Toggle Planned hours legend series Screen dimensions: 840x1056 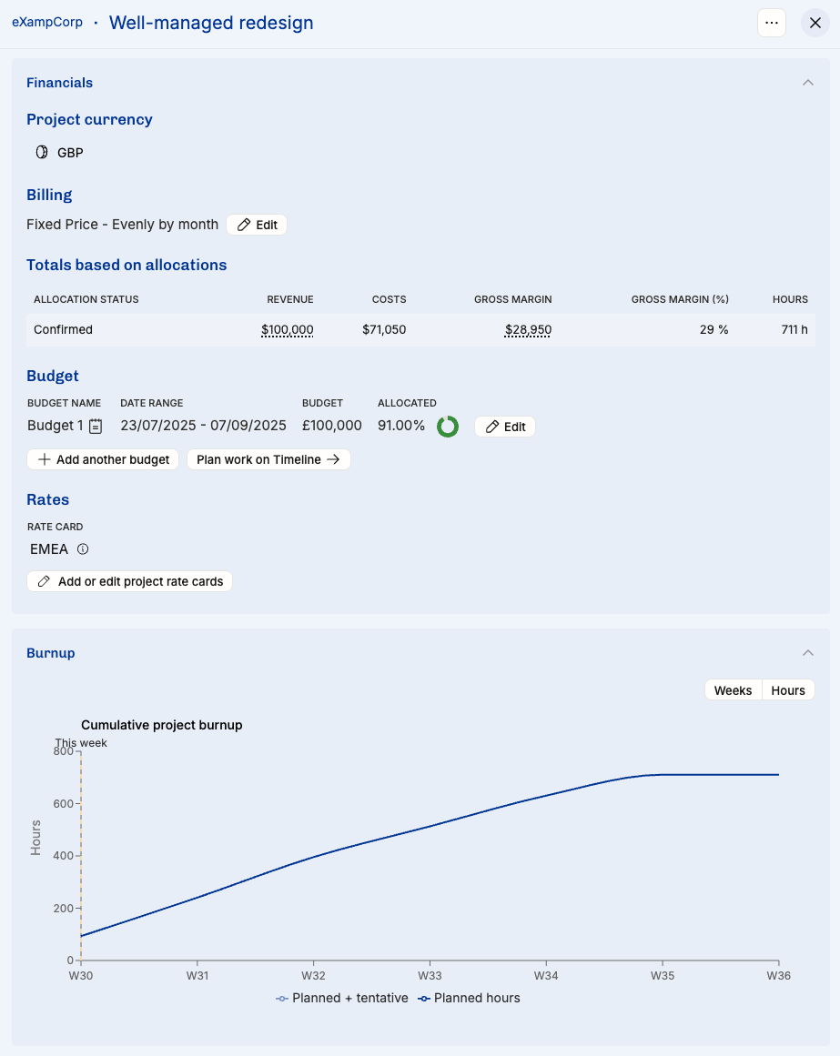point(469,999)
